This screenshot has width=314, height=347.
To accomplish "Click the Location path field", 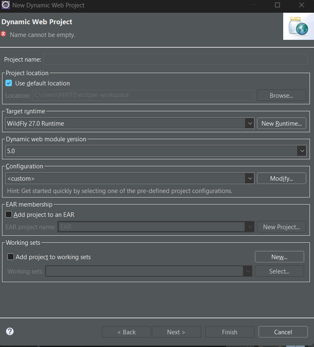I will click(x=143, y=95).
